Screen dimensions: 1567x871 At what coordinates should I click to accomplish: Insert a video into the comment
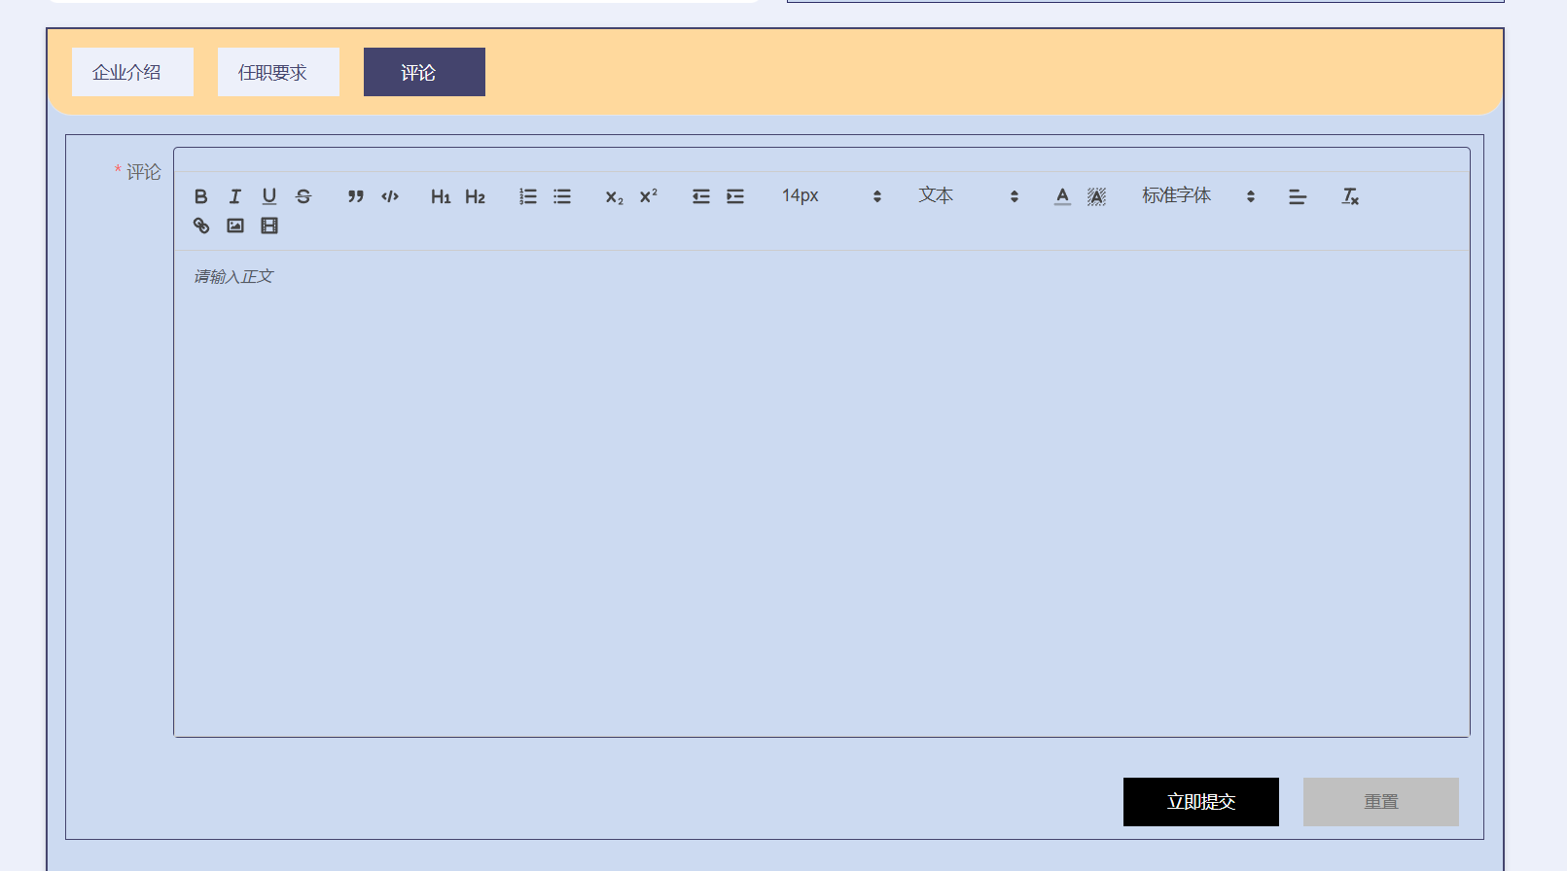269,226
